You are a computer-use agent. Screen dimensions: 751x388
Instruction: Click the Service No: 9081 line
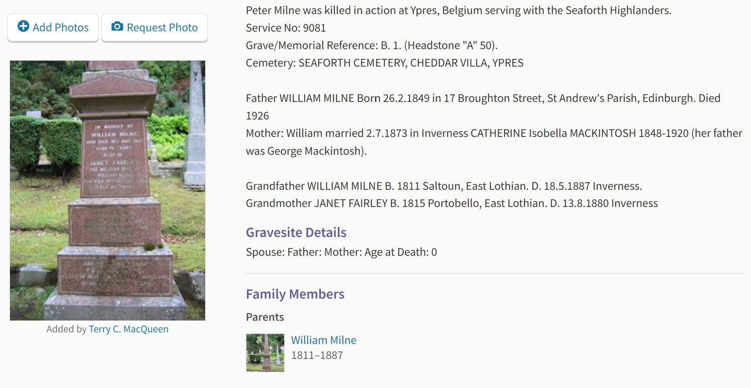[x=286, y=28]
